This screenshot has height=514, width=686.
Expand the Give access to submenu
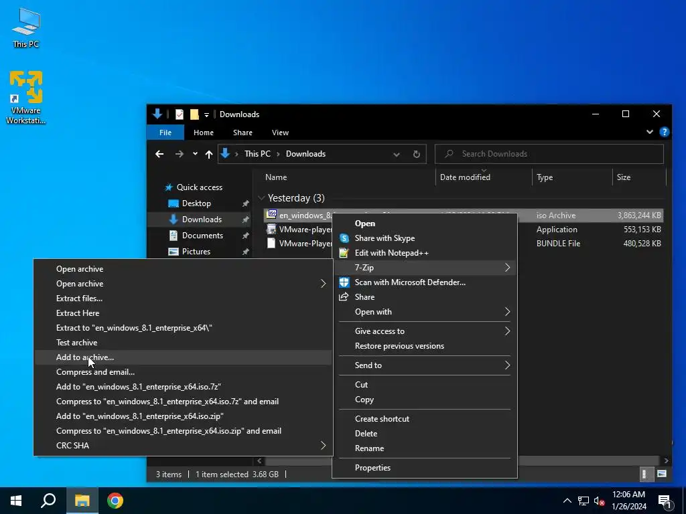(424, 331)
